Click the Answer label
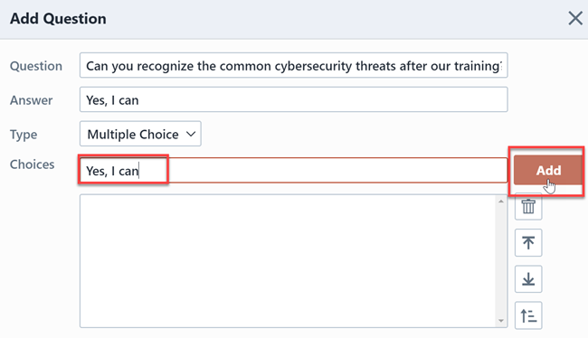Image resolution: width=588 pixels, height=338 pixels. pos(31,100)
